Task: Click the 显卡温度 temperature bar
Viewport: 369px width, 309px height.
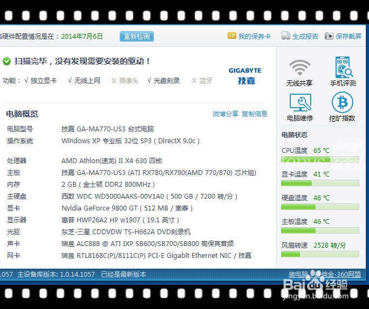Action: [320, 183]
